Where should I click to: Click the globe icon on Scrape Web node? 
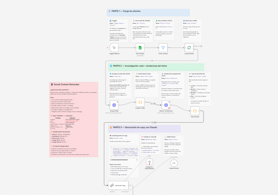click(114, 105)
